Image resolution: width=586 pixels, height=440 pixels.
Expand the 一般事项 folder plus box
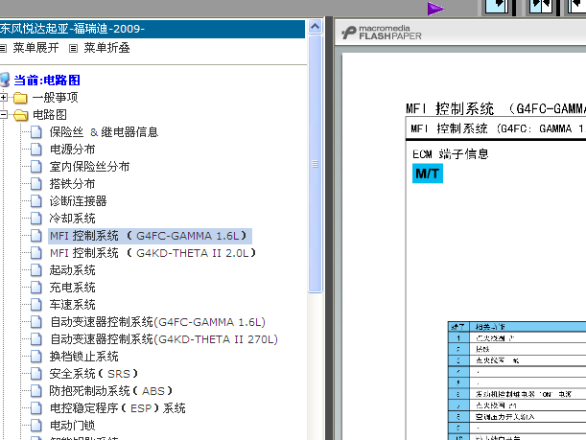tap(4, 98)
